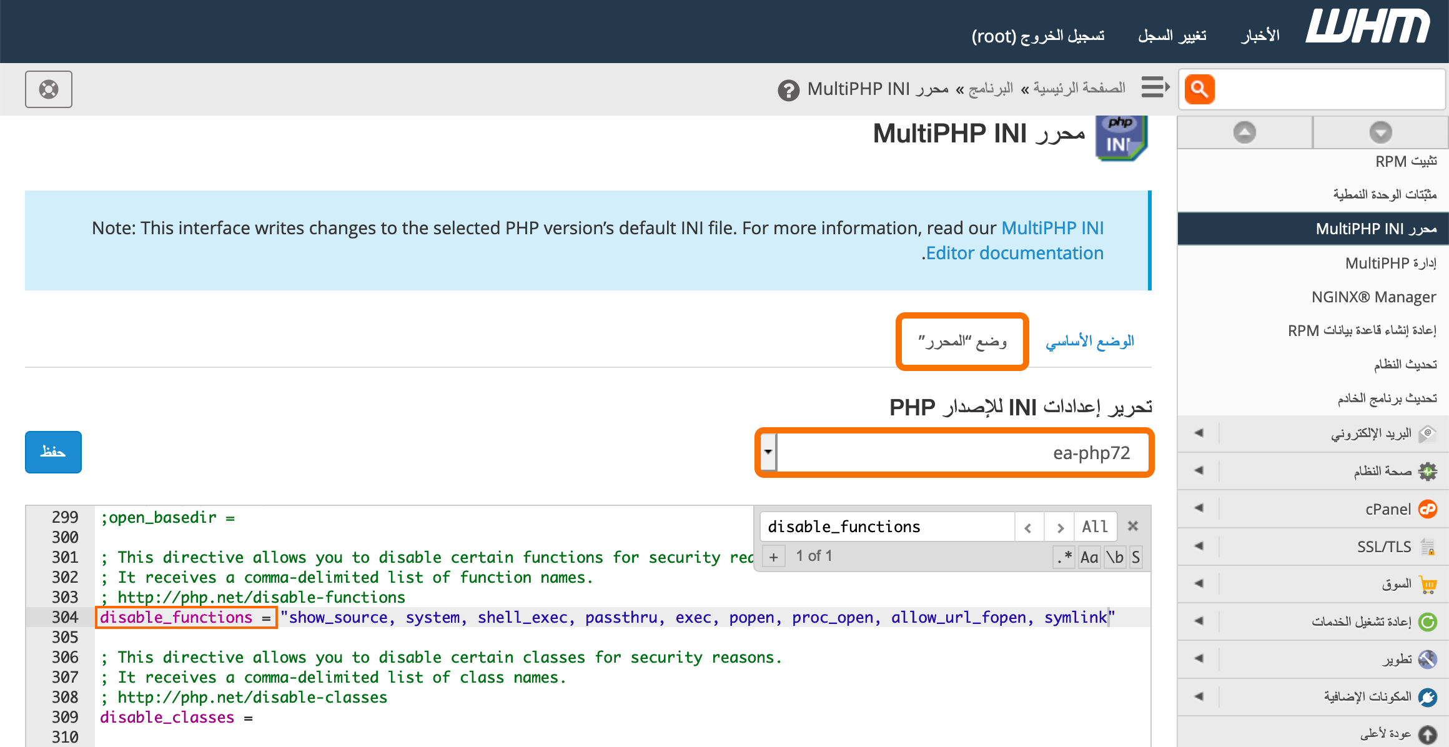This screenshot has height=747, width=1449.
Task: Click the sidebar scroll-up arrow icon
Action: point(1244,132)
